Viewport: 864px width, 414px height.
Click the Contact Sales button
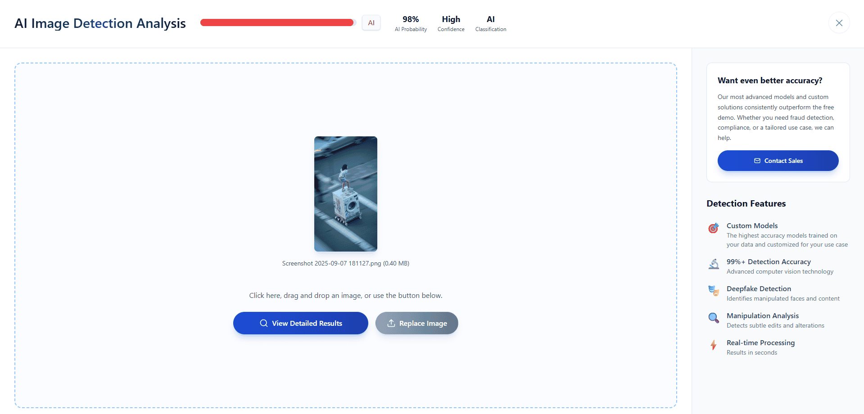click(x=778, y=161)
